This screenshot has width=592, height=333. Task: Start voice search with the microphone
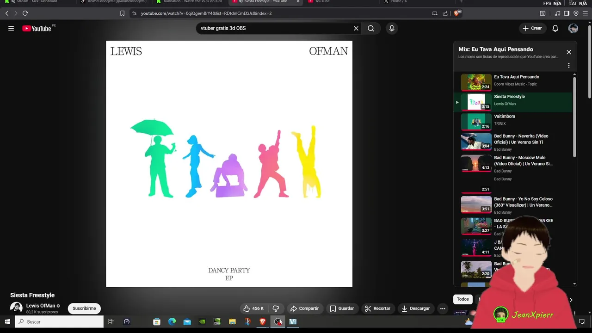pyautogui.click(x=392, y=28)
